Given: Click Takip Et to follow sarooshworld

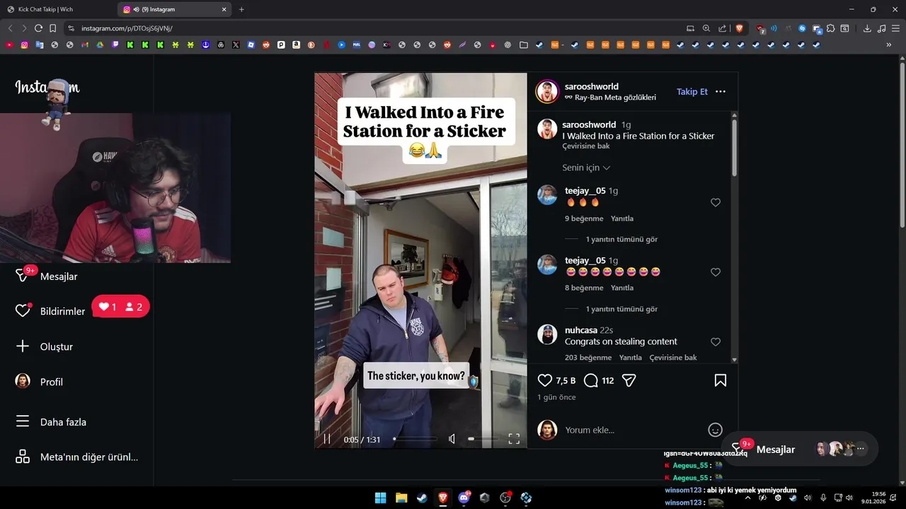Looking at the screenshot, I should coord(692,92).
